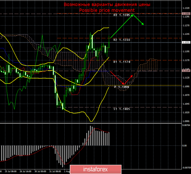This screenshot has height=174, width=191.
Task: Click the 1.1320 price axis value
Action: (x=186, y=8)
